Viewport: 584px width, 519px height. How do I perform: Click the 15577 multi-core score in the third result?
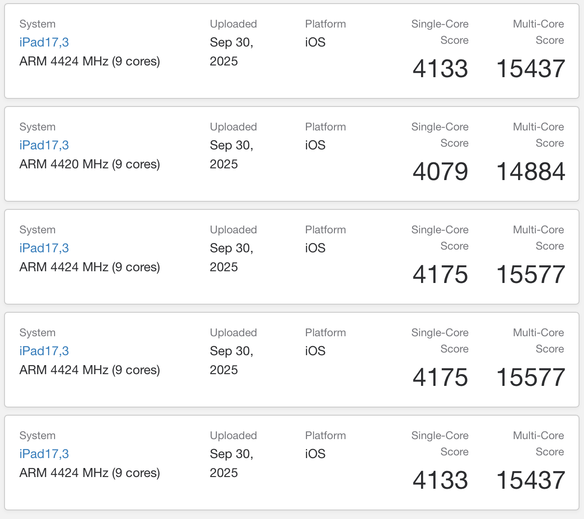pos(530,275)
